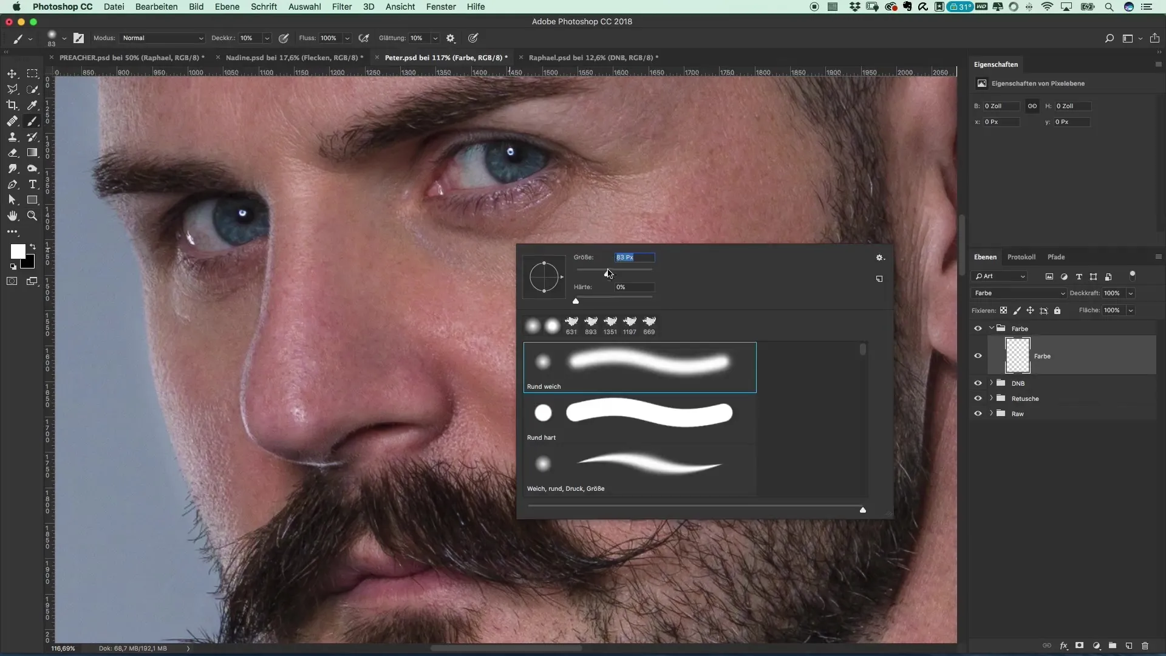The height and width of the screenshot is (656, 1166).
Task: Open the Fluss flow dropdown arrow
Action: [x=347, y=38]
